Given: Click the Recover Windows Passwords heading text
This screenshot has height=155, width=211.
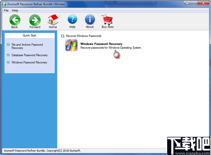Looking at the screenshot, I should click(83, 36).
